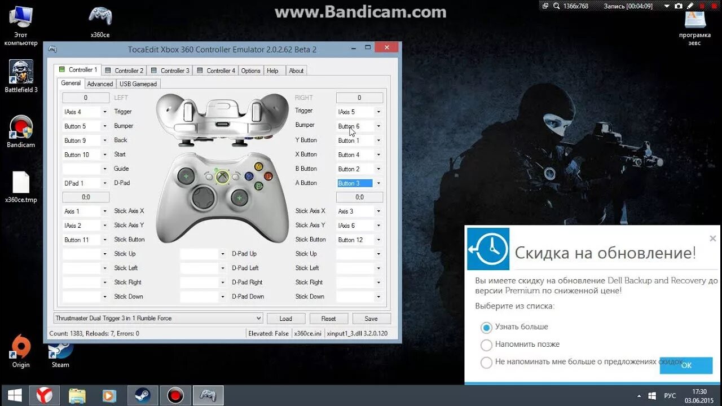Switch to Controller 2 tab

click(x=124, y=70)
